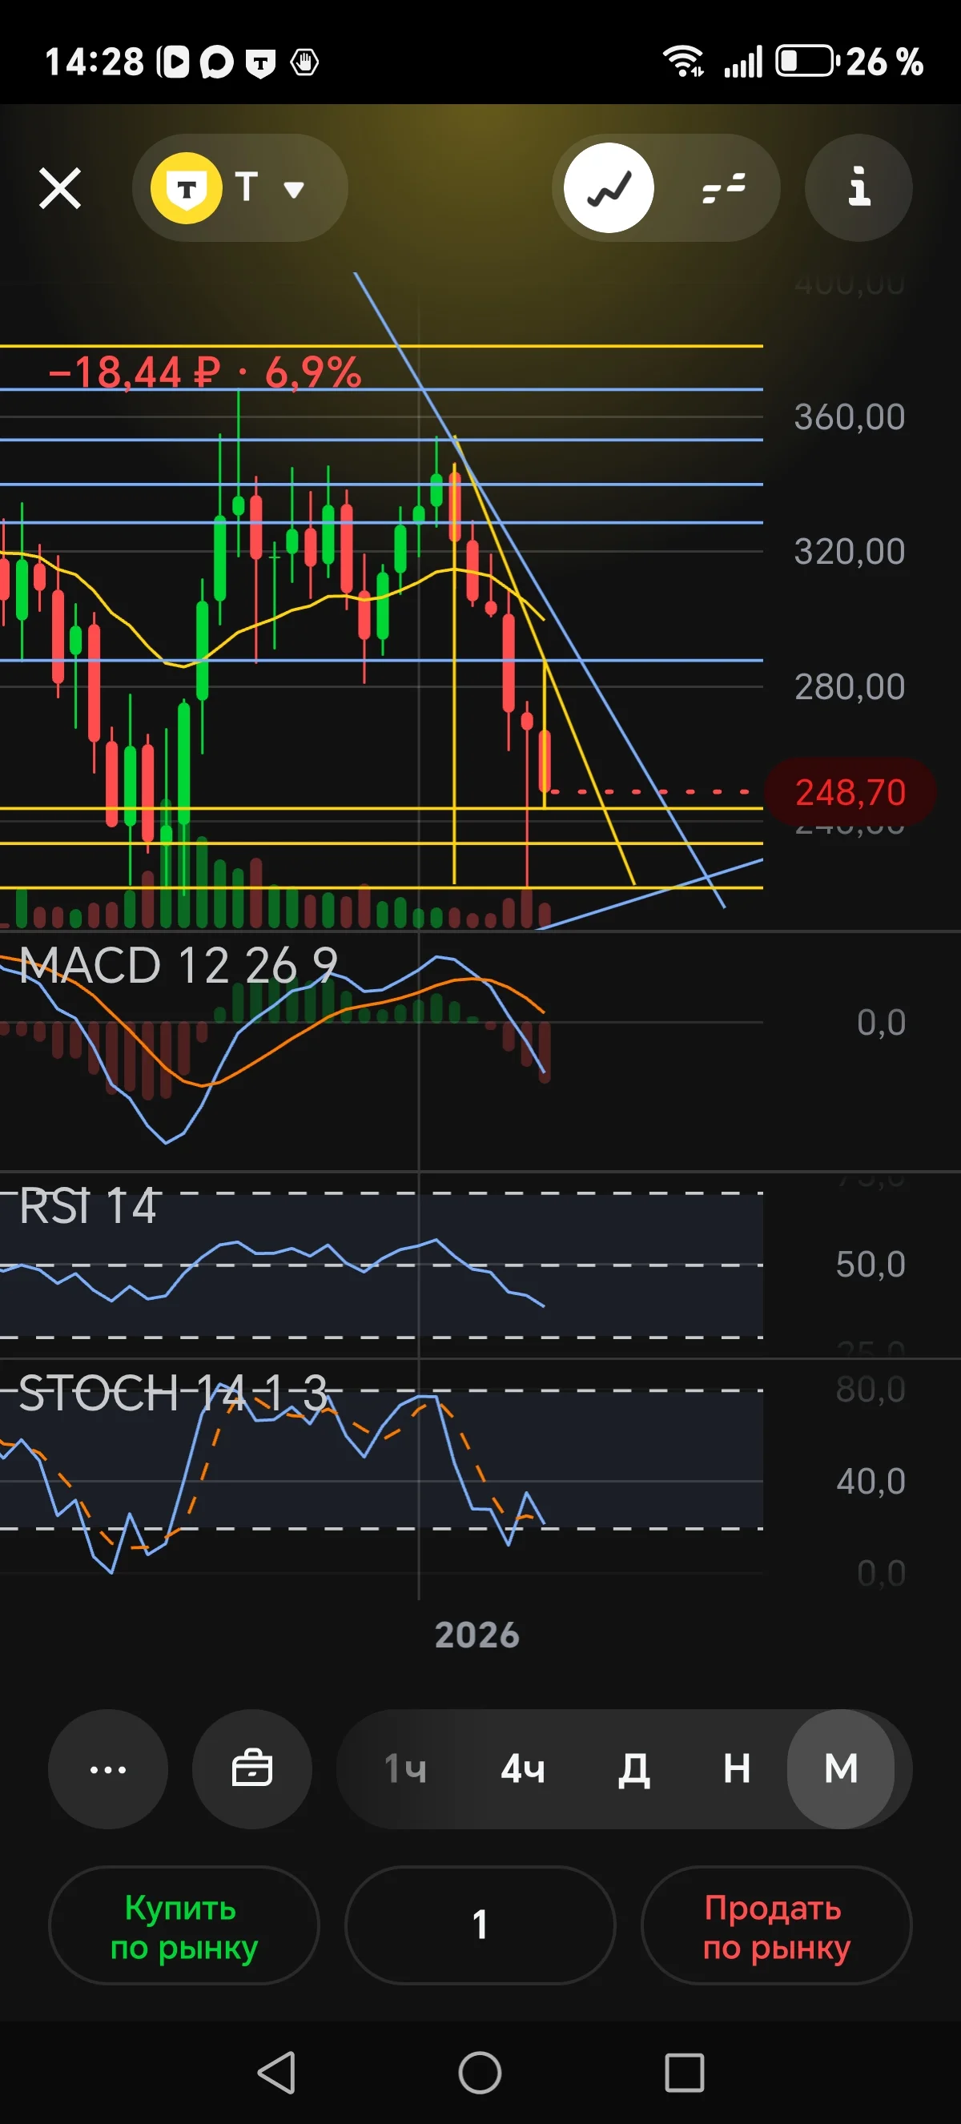
Task: Tap the 50,0 RSI axis label
Action: pyautogui.click(x=871, y=1264)
